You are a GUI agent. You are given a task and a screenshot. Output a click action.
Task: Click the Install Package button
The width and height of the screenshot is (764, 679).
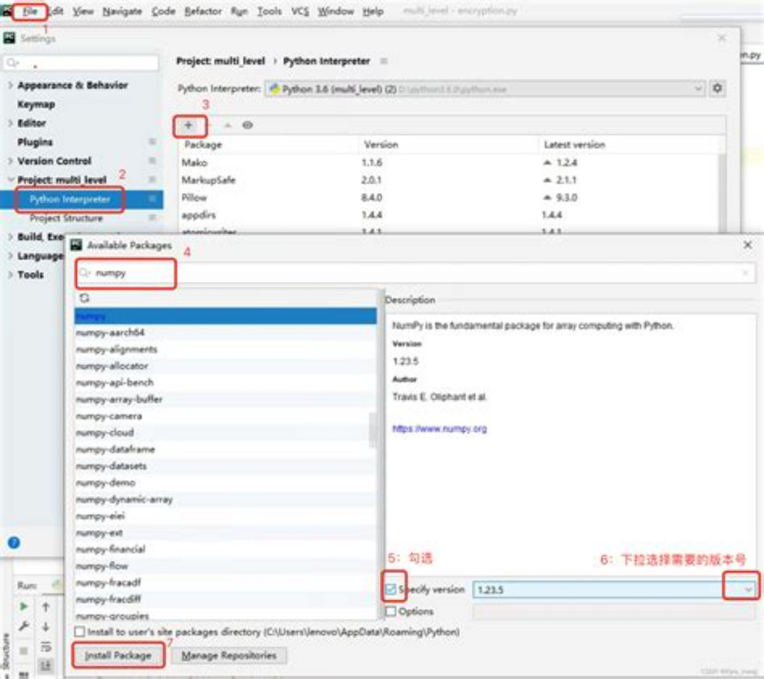pos(118,655)
